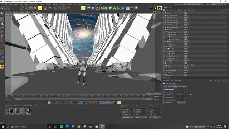Click the Record Active Objects button
Image resolution: width=229 pixels, height=129 pixels.
[x=90, y=102]
